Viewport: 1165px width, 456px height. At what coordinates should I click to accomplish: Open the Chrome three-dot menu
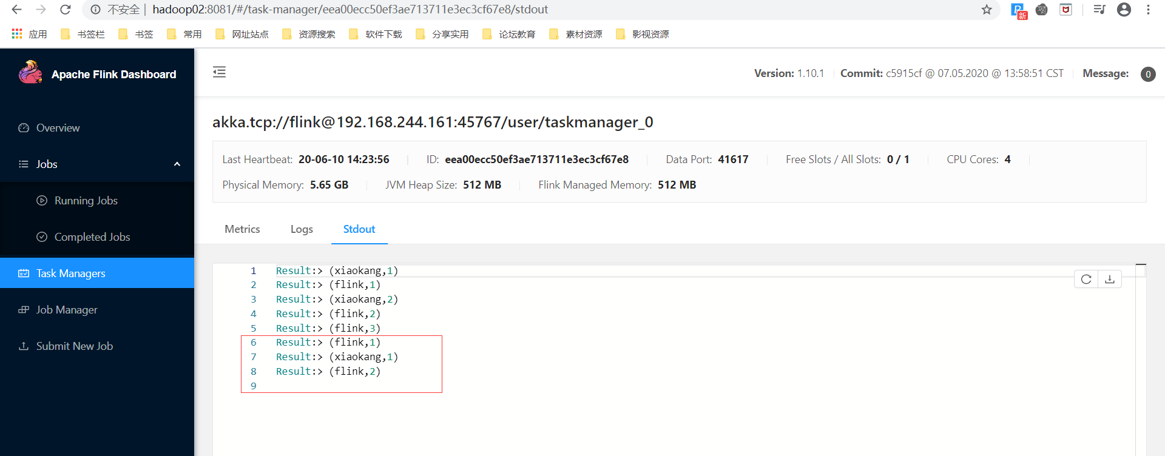click(1148, 10)
